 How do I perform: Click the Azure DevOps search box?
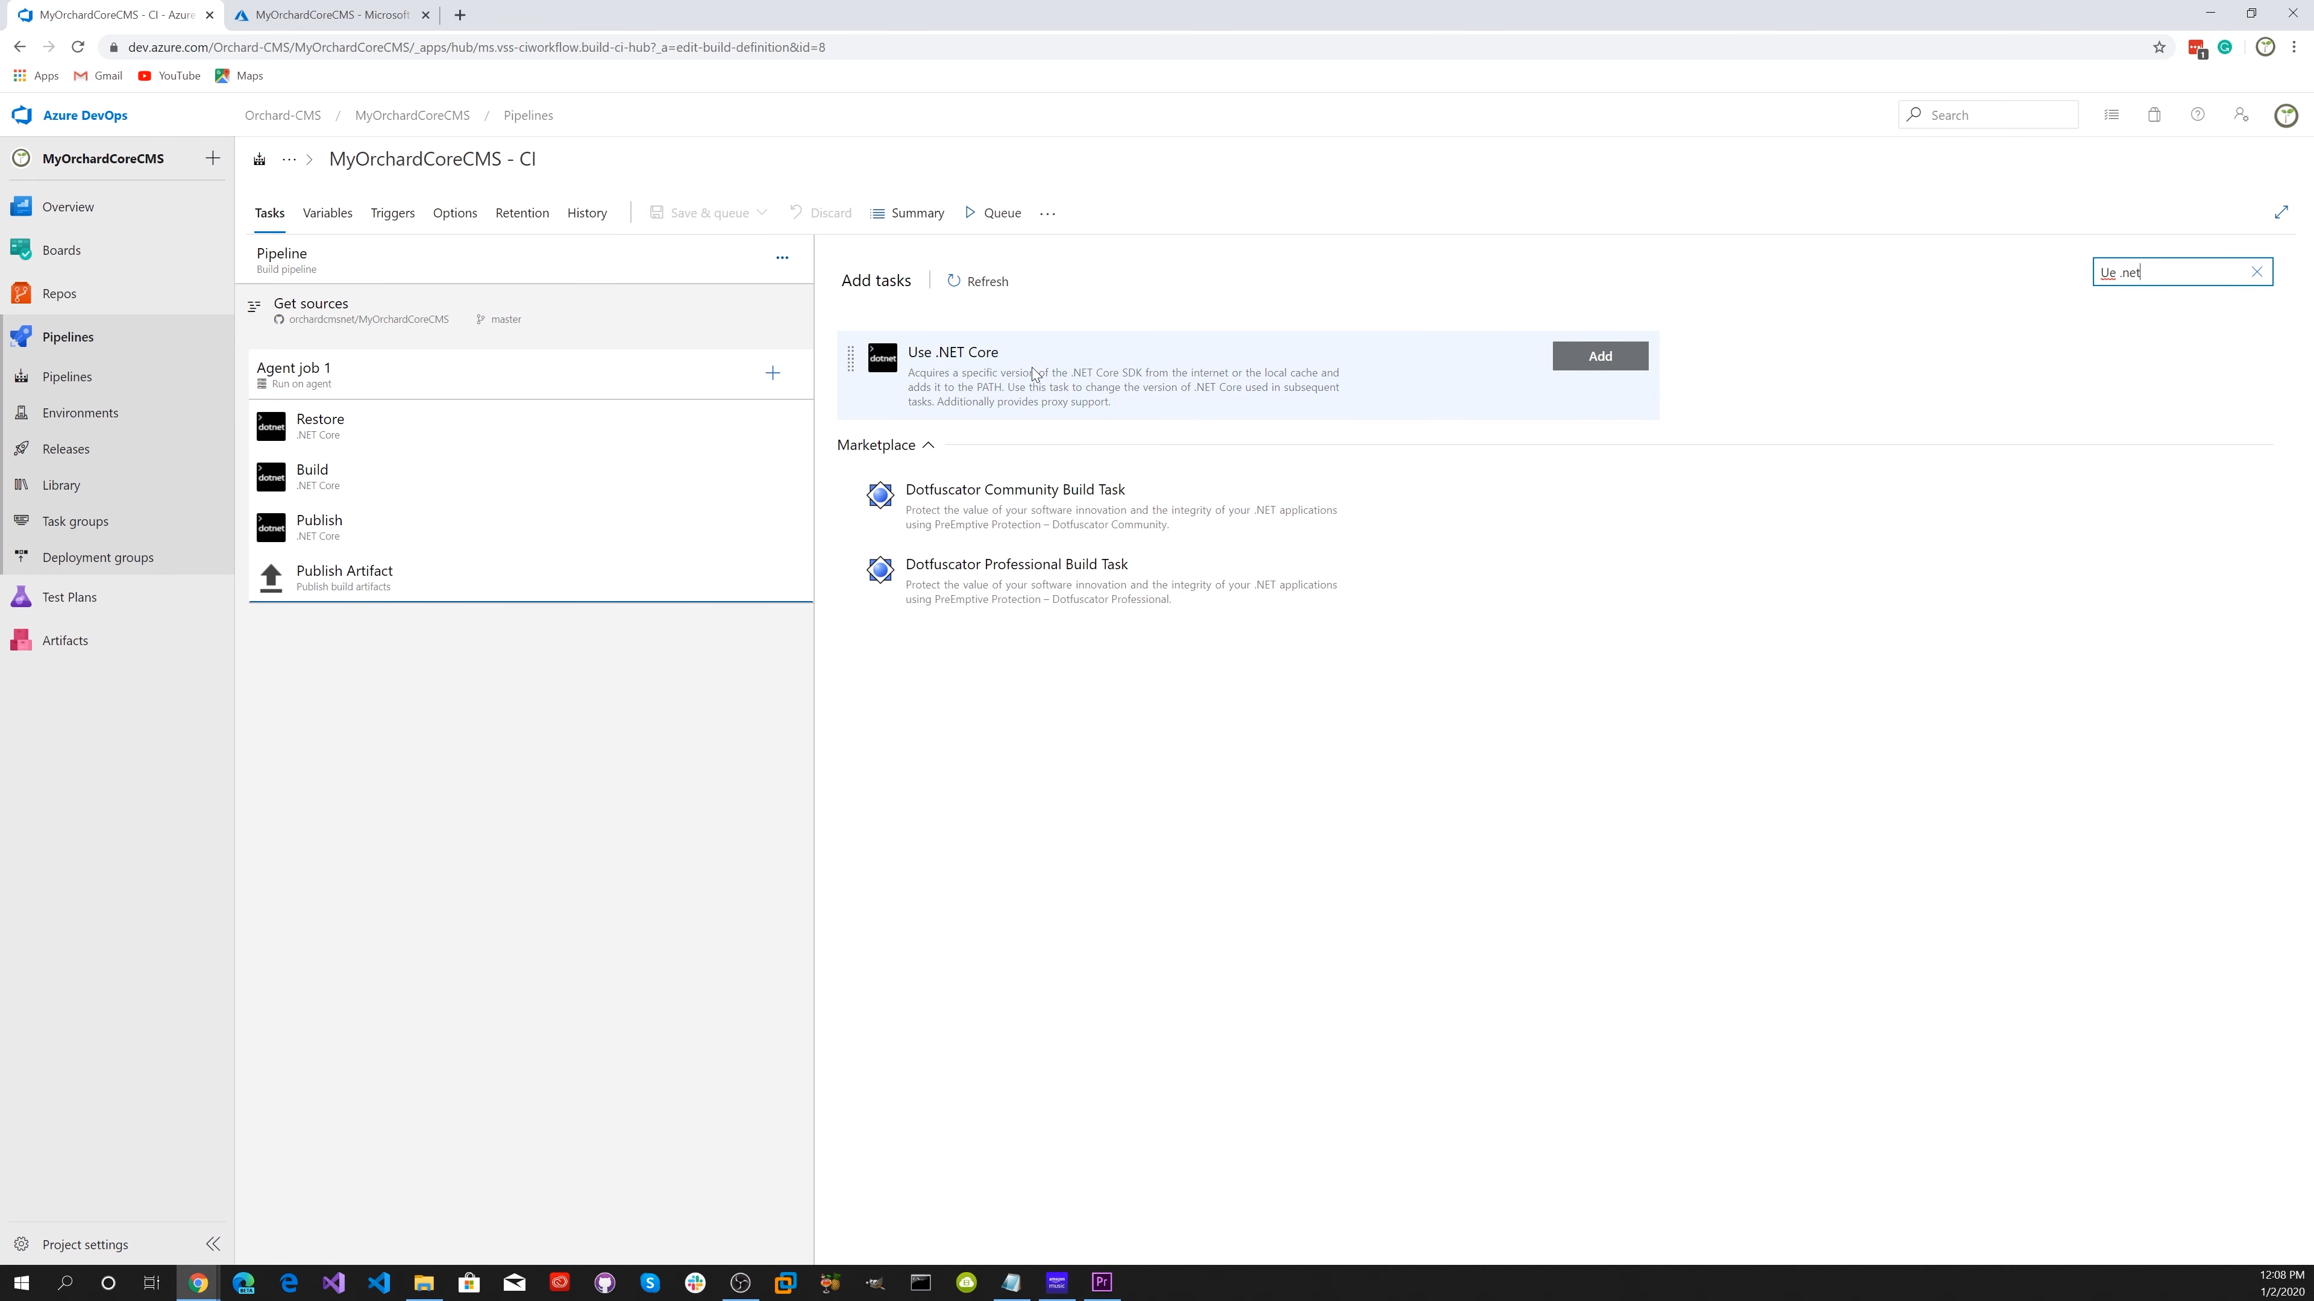(1988, 115)
